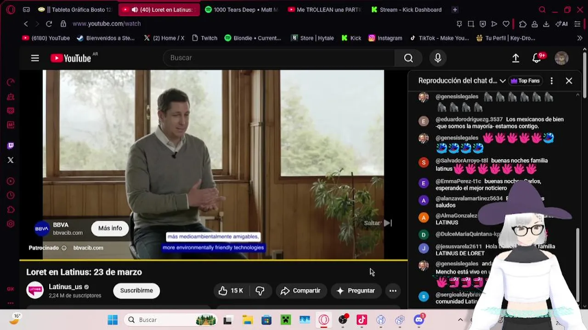
Task: Open the YouTube account avatar menu
Action: (561, 58)
